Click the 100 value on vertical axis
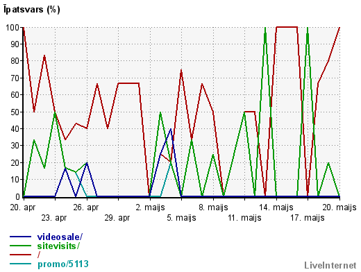 (x=12, y=28)
